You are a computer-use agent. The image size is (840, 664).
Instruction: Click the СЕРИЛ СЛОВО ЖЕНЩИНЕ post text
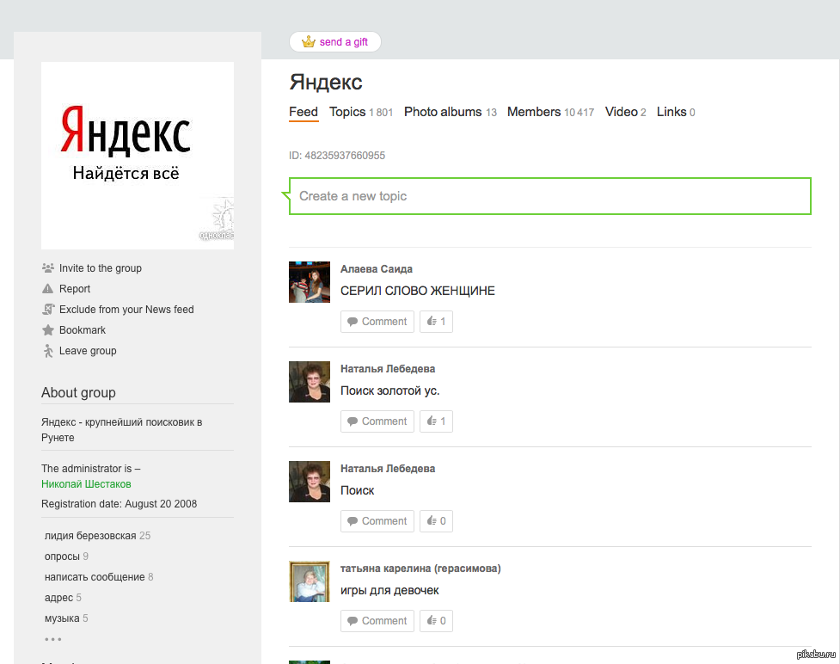pos(418,291)
